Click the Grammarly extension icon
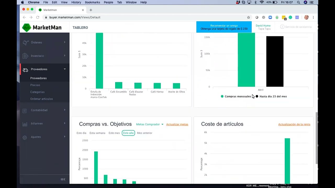Viewport: 335px width, 188px height. tap(290, 17)
